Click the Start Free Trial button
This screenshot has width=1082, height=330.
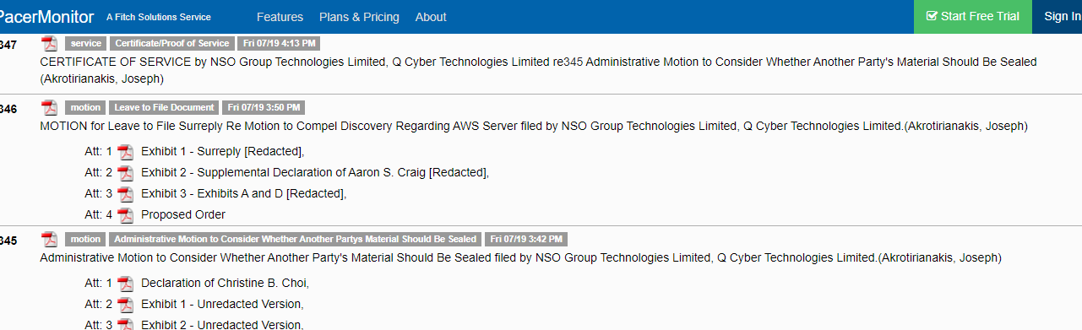coord(973,17)
